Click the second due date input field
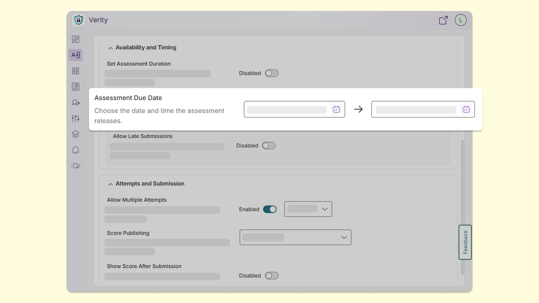This screenshot has height=303, width=539. click(423, 109)
